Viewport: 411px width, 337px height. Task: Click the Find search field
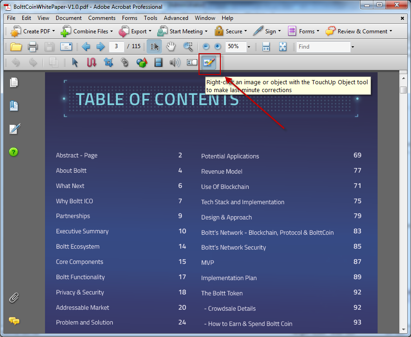pos(323,47)
